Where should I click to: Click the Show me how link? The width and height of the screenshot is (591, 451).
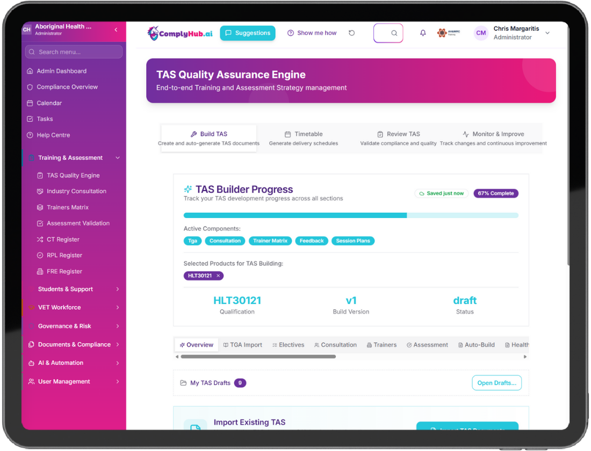tap(312, 33)
